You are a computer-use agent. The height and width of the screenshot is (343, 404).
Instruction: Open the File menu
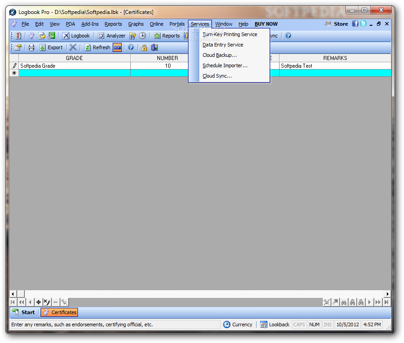pos(25,24)
